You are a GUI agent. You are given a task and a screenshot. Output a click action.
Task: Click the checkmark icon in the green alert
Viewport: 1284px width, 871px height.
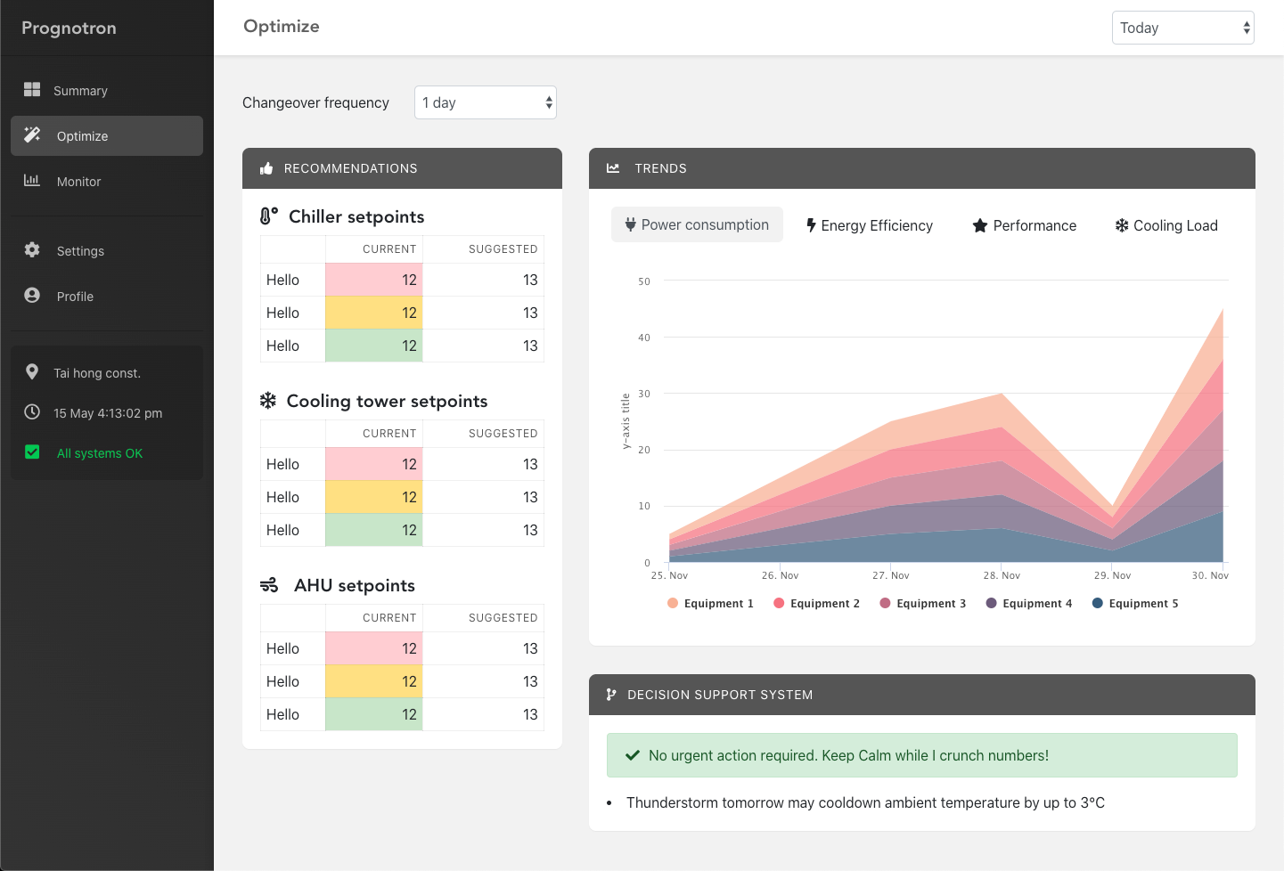coord(633,755)
